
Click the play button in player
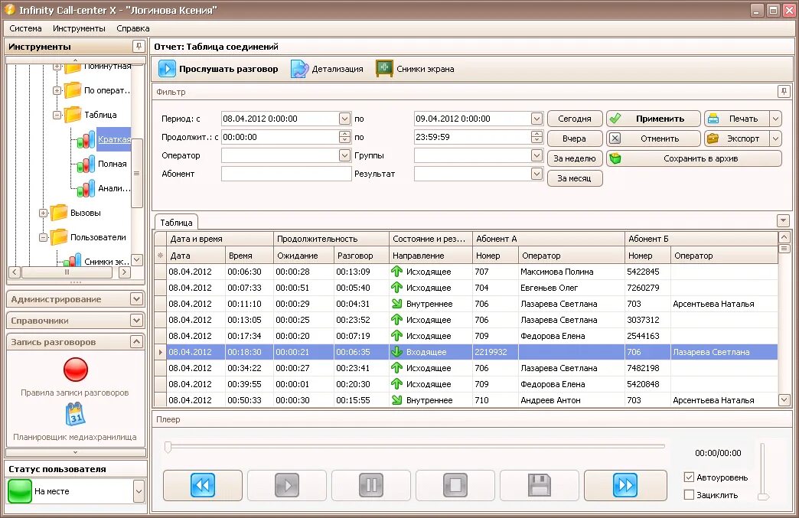pos(287,485)
